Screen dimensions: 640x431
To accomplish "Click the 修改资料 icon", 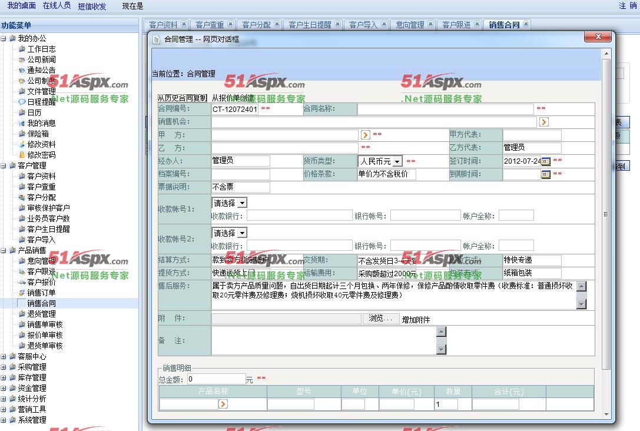I will pos(22,144).
